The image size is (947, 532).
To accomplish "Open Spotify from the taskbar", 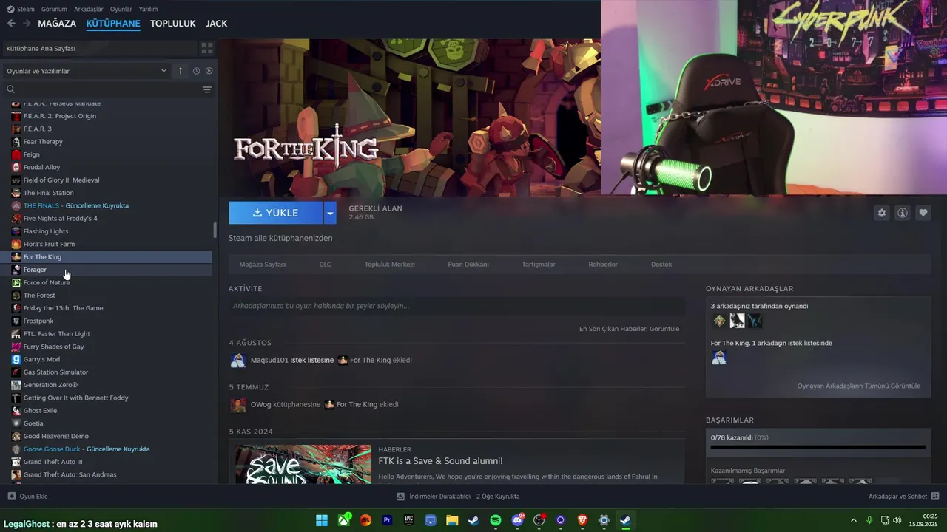I will [x=496, y=520].
